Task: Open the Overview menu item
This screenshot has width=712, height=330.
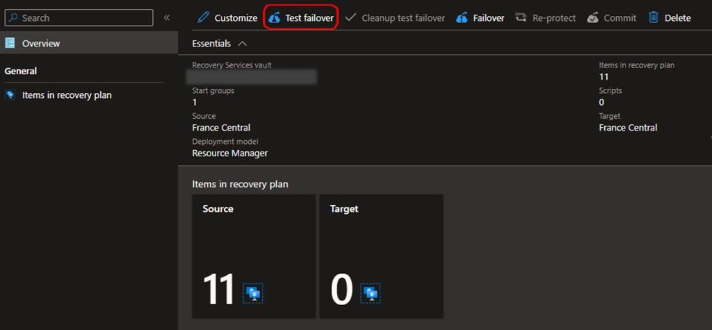Action: tap(89, 43)
